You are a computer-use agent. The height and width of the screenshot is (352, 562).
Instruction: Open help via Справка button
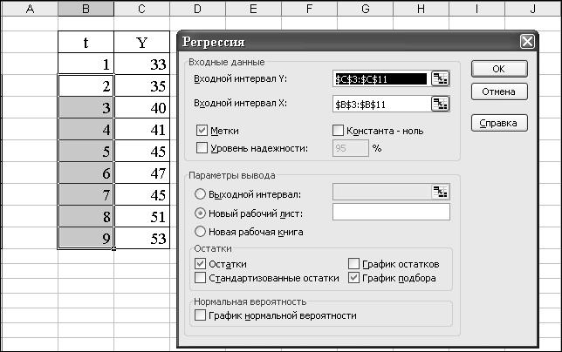[499, 123]
